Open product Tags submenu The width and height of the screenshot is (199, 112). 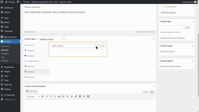(x=3, y=57)
